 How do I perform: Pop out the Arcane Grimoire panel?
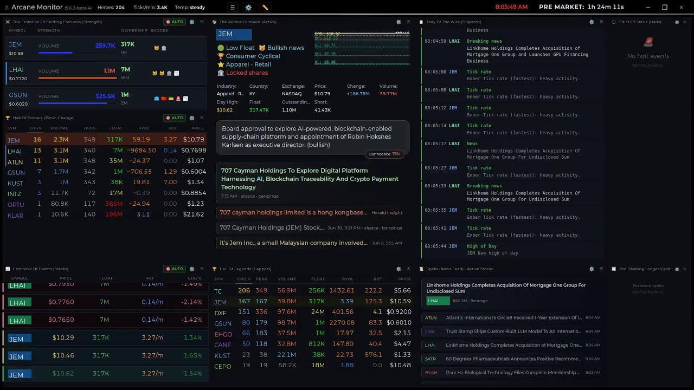[x=409, y=22]
